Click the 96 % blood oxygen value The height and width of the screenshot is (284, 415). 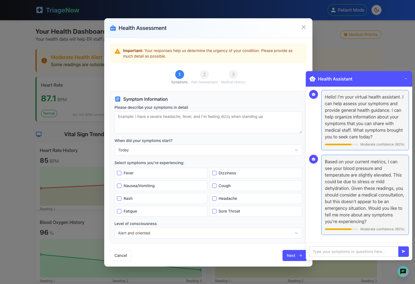(47, 233)
